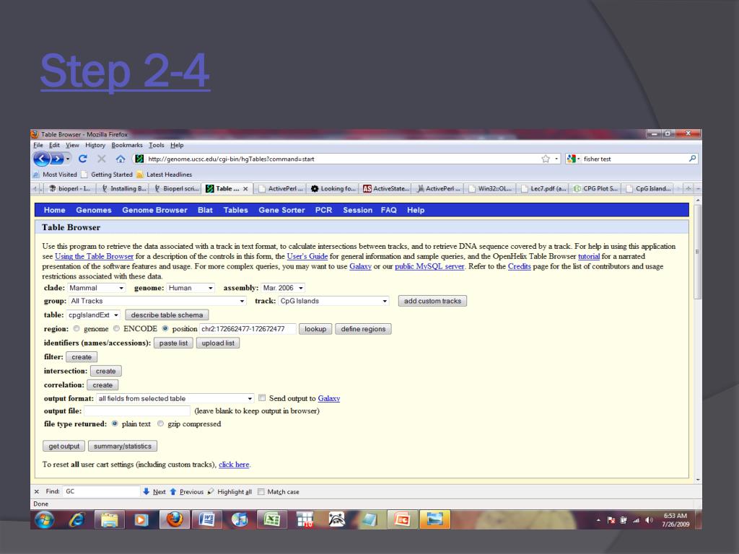Select the ENCODE region radio button
Image resolution: width=739 pixels, height=554 pixels.
(x=116, y=329)
